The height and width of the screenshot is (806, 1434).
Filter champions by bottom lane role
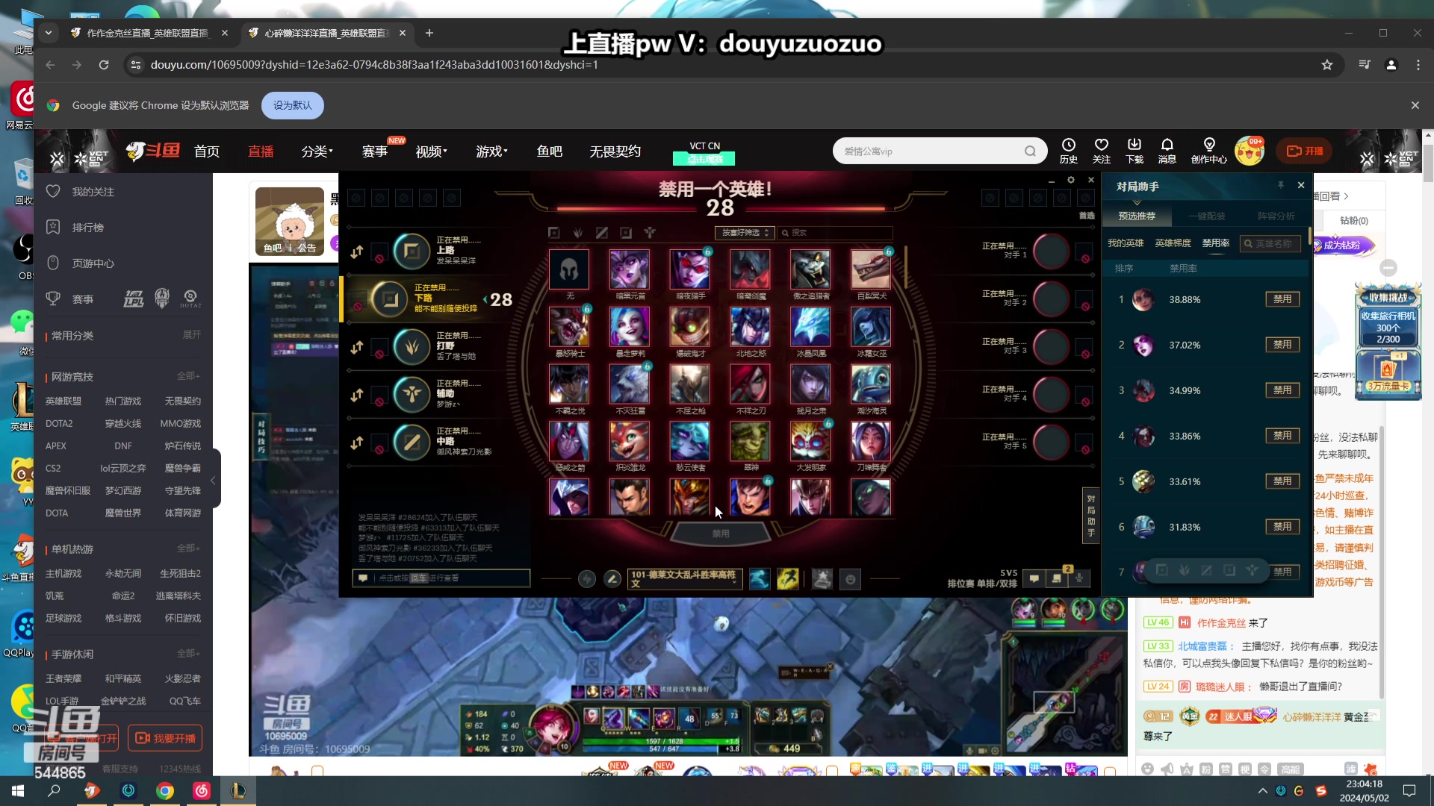[626, 233]
